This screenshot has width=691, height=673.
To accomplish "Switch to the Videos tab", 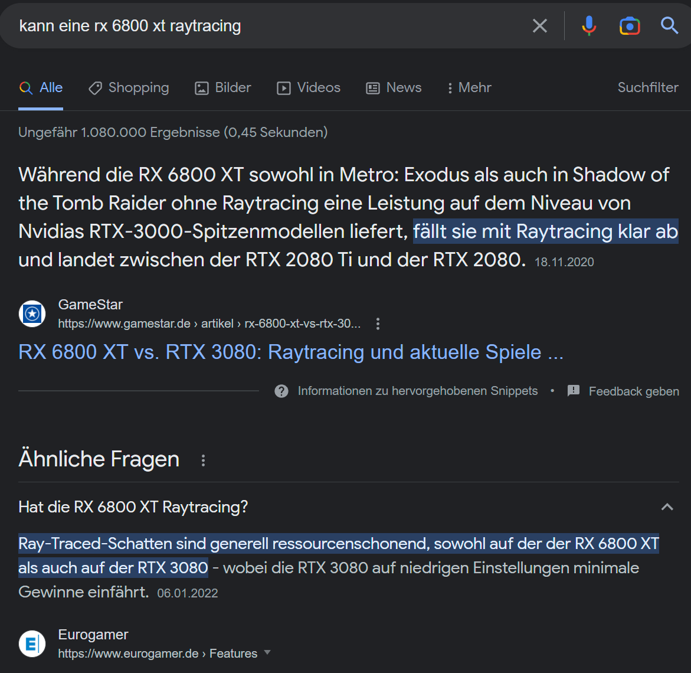I will (309, 88).
